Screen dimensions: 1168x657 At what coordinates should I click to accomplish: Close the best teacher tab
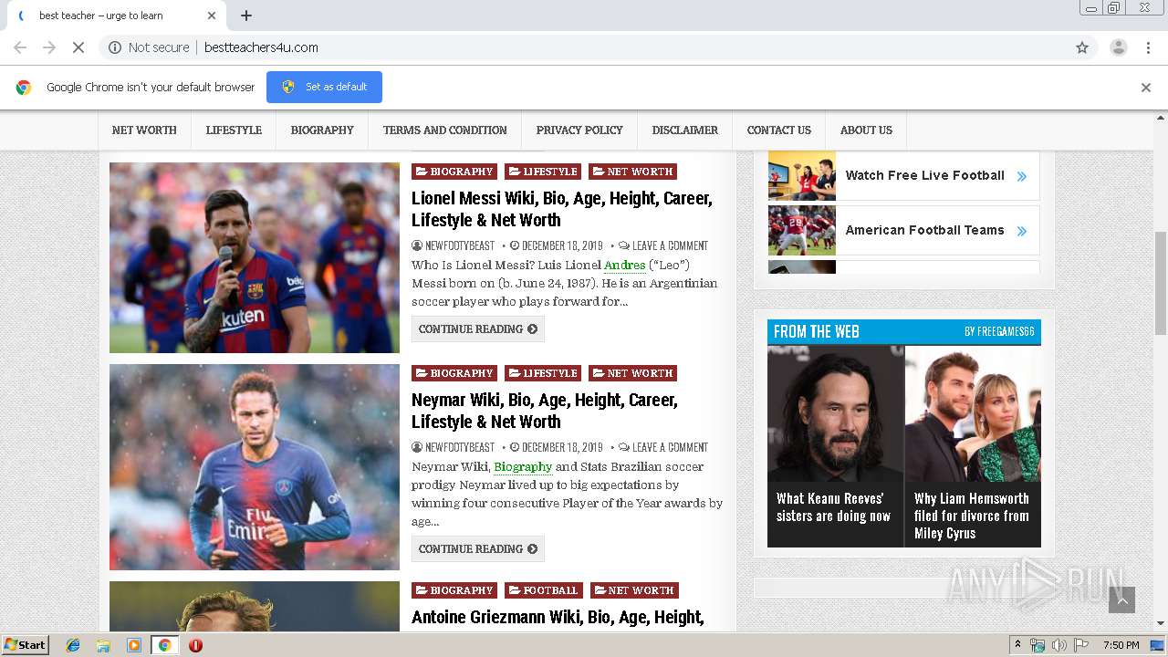tap(212, 16)
